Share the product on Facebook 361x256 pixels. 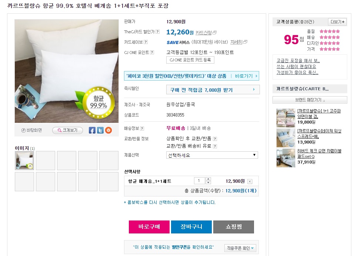pos(92,130)
